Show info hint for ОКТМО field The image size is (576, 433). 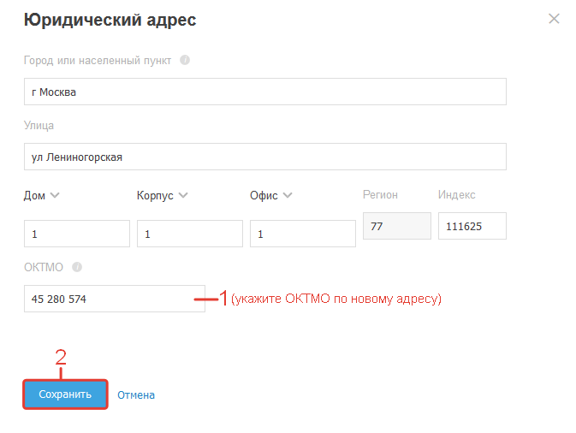77,267
